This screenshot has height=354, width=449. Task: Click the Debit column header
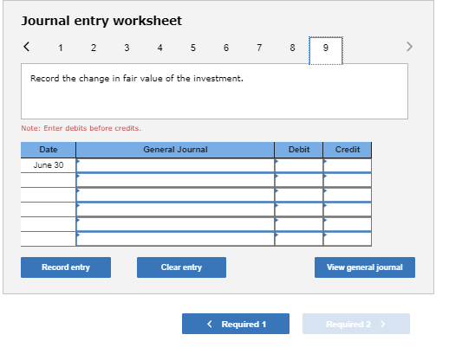click(x=299, y=150)
